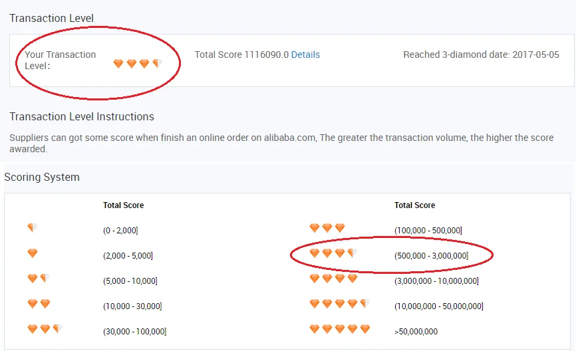Click the 2.5 diamond icon for 30,000 - 100,000
Image resolution: width=576 pixels, height=351 pixels.
[45, 329]
